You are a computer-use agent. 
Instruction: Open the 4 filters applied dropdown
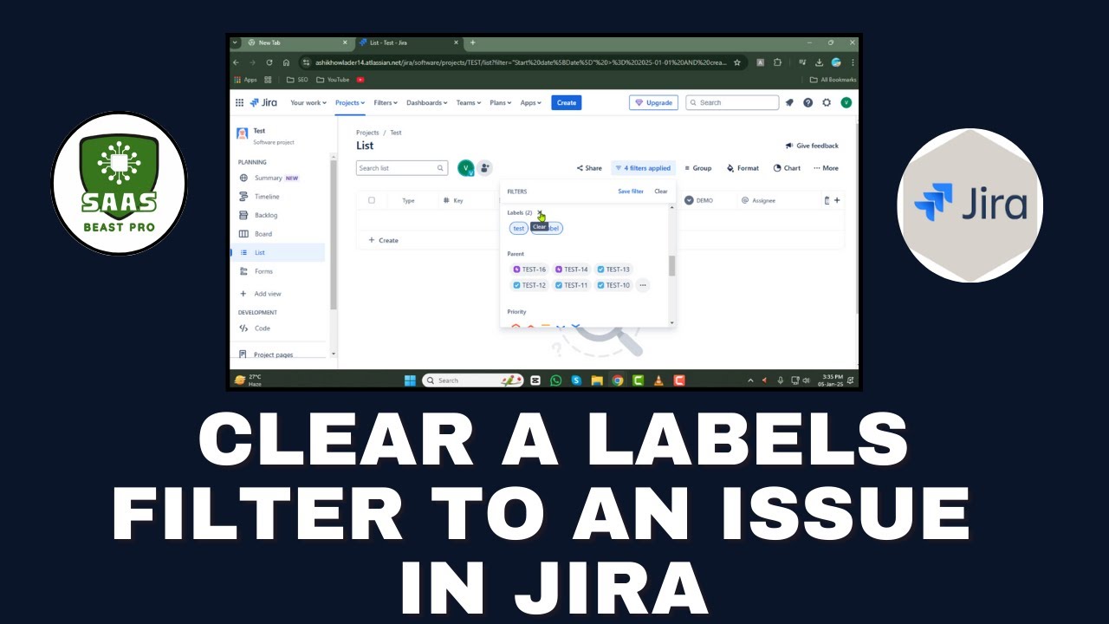click(x=642, y=168)
